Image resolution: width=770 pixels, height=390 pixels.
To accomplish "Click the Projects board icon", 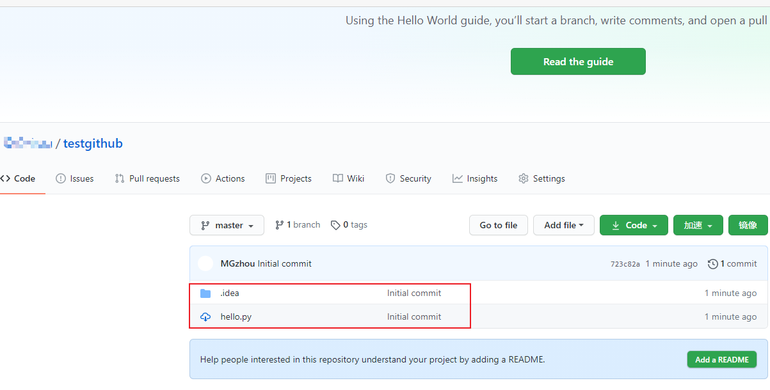I will click(271, 178).
